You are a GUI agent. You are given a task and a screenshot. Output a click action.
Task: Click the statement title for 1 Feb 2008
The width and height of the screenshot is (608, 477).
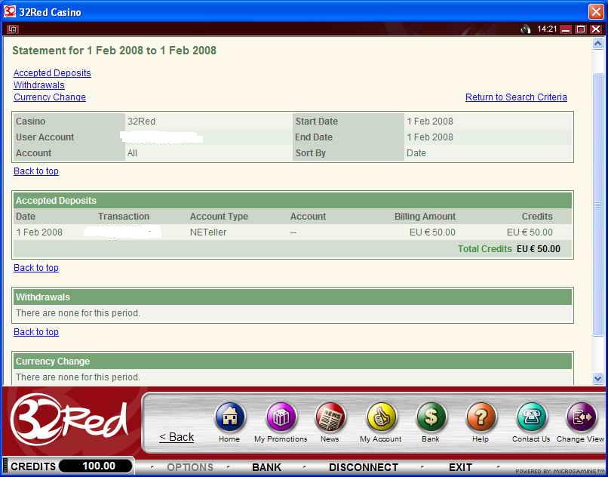coord(115,51)
